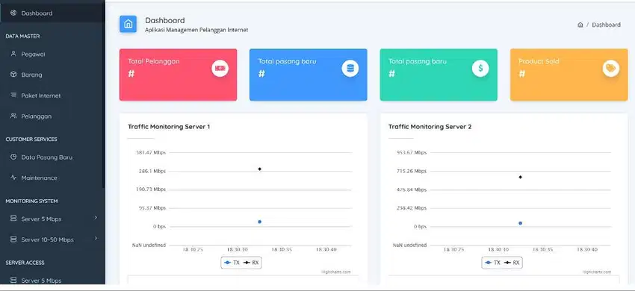Click the DATA MASTER section header
This screenshot has height=291, width=635.
(22, 36)
